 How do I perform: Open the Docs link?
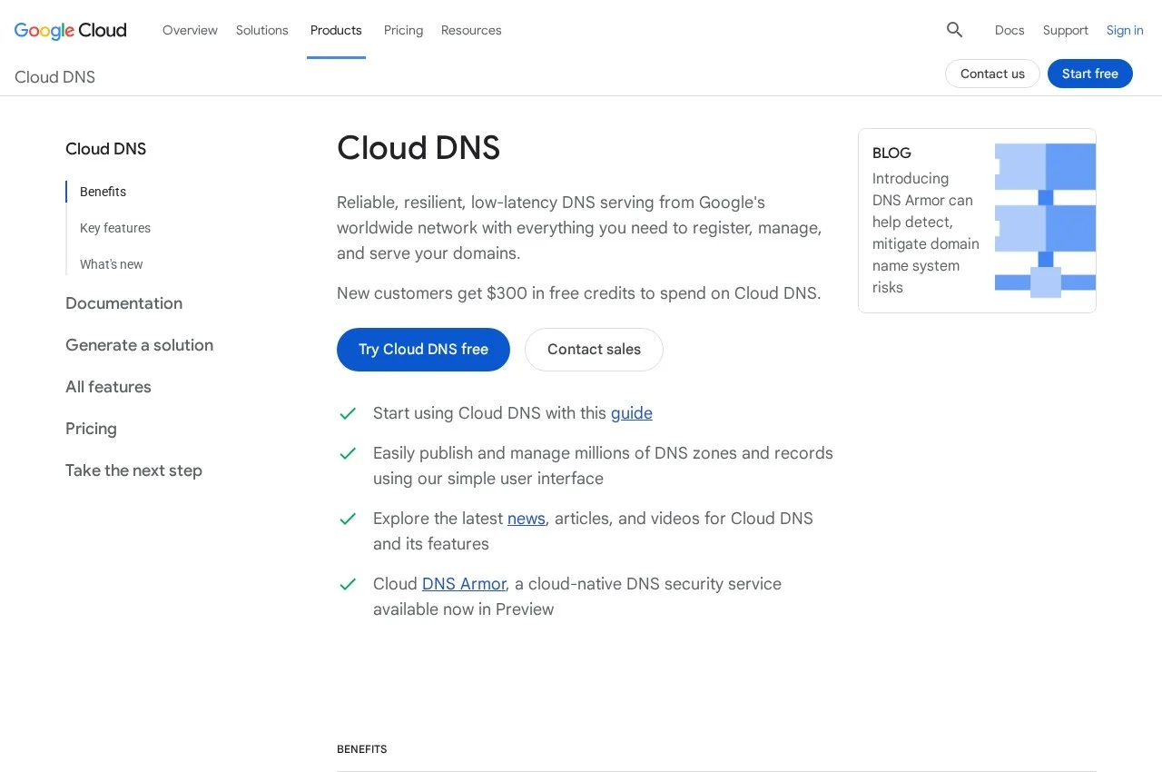(x=1009, y=30)
